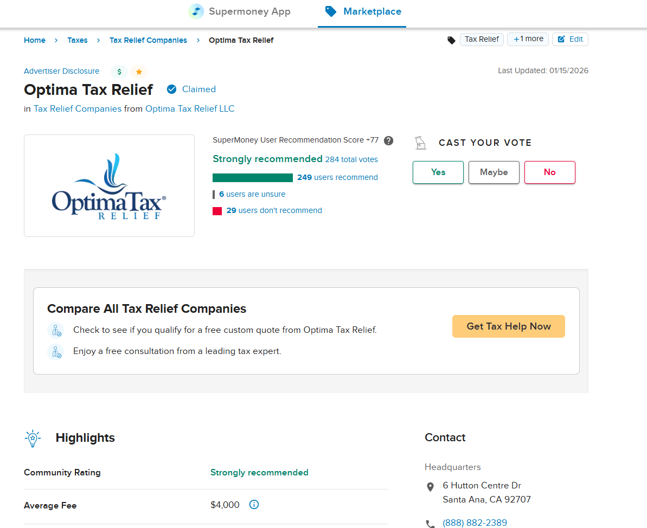Click the Optima Tax Relief logo image

pyautogui.click(x=109, y=185)
